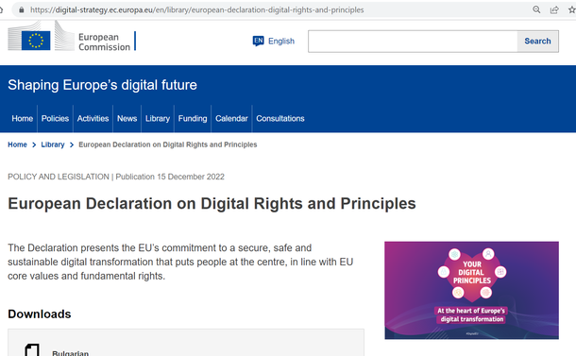Click the 'European Declaration on Digital Rights and Principles' heading
The width and height of the screenshot is (576, 356).
click(x=212, y=204)
